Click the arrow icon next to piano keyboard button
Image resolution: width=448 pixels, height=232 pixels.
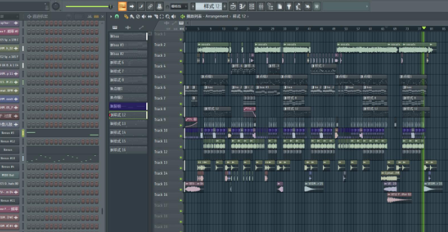pos(131,6)
